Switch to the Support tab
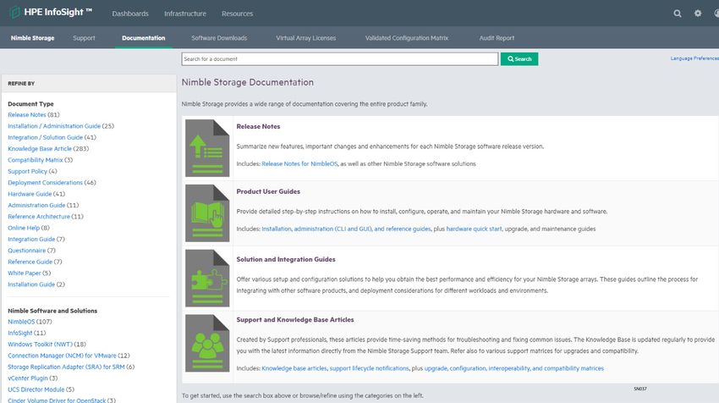The image size is (719, 403). (84, 38)
